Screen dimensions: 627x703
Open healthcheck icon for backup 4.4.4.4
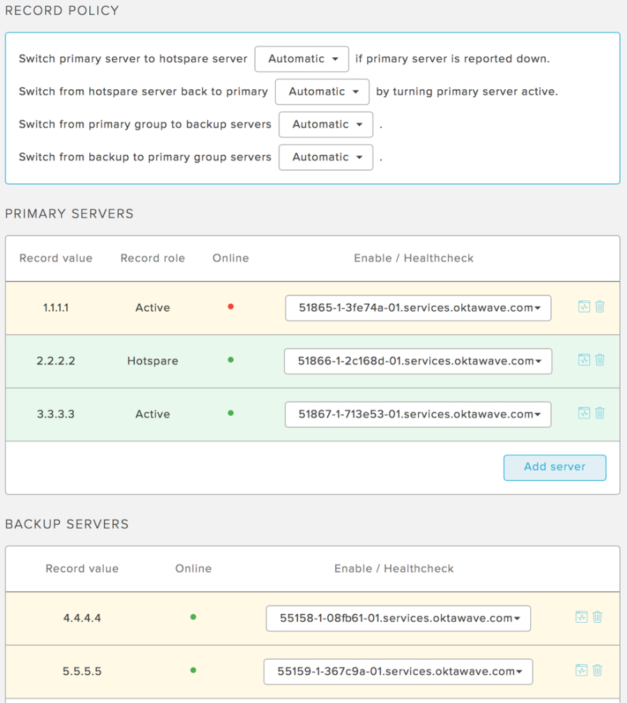581,617
